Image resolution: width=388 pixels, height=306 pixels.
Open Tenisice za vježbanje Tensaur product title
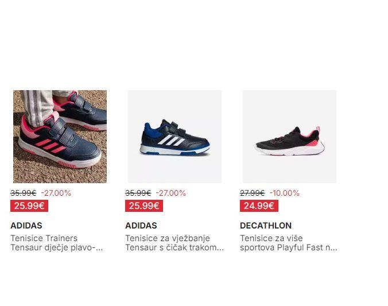point(174,243)
